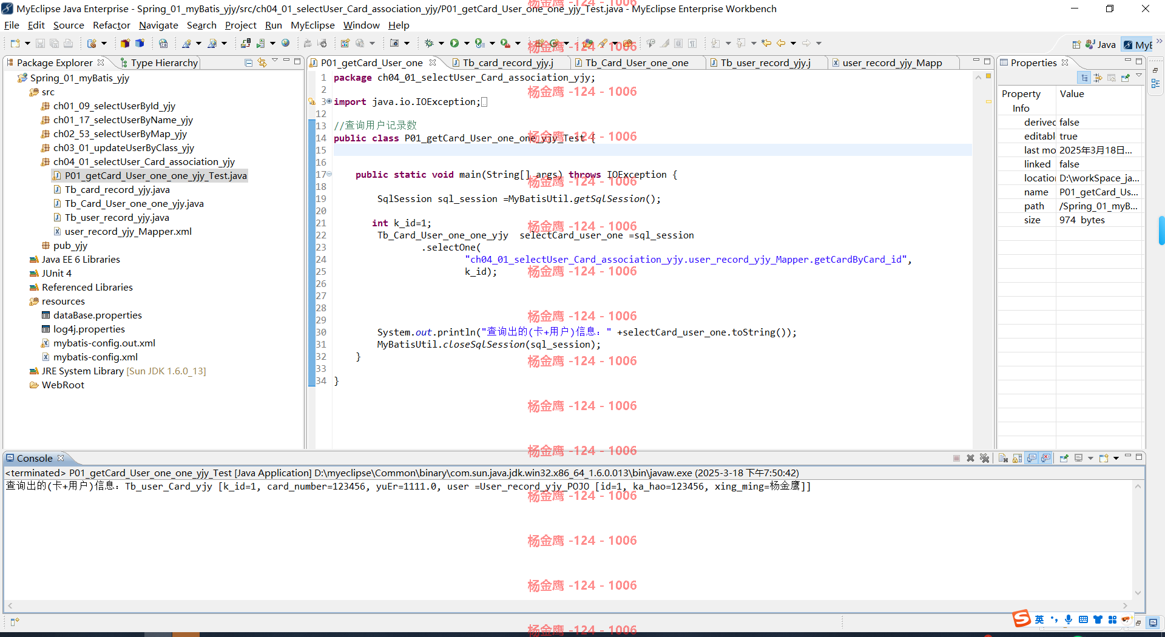Click the Debug bug icon in toolbar
This screenshot has width=1165, height=637.
tap(429, 43)
